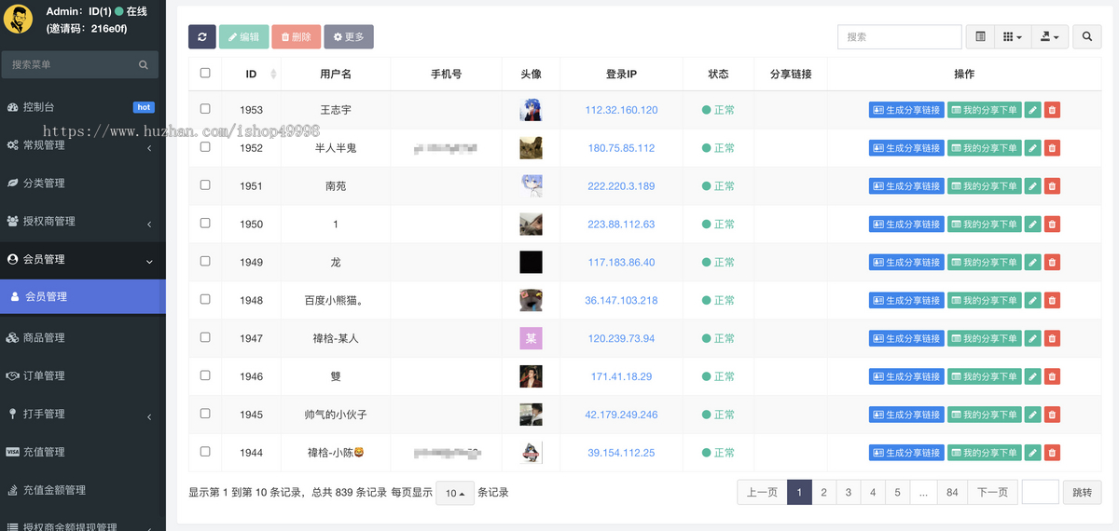Select the checkbox for row 1950
This screenshot has height=531, width=1119.
[205, 224]
